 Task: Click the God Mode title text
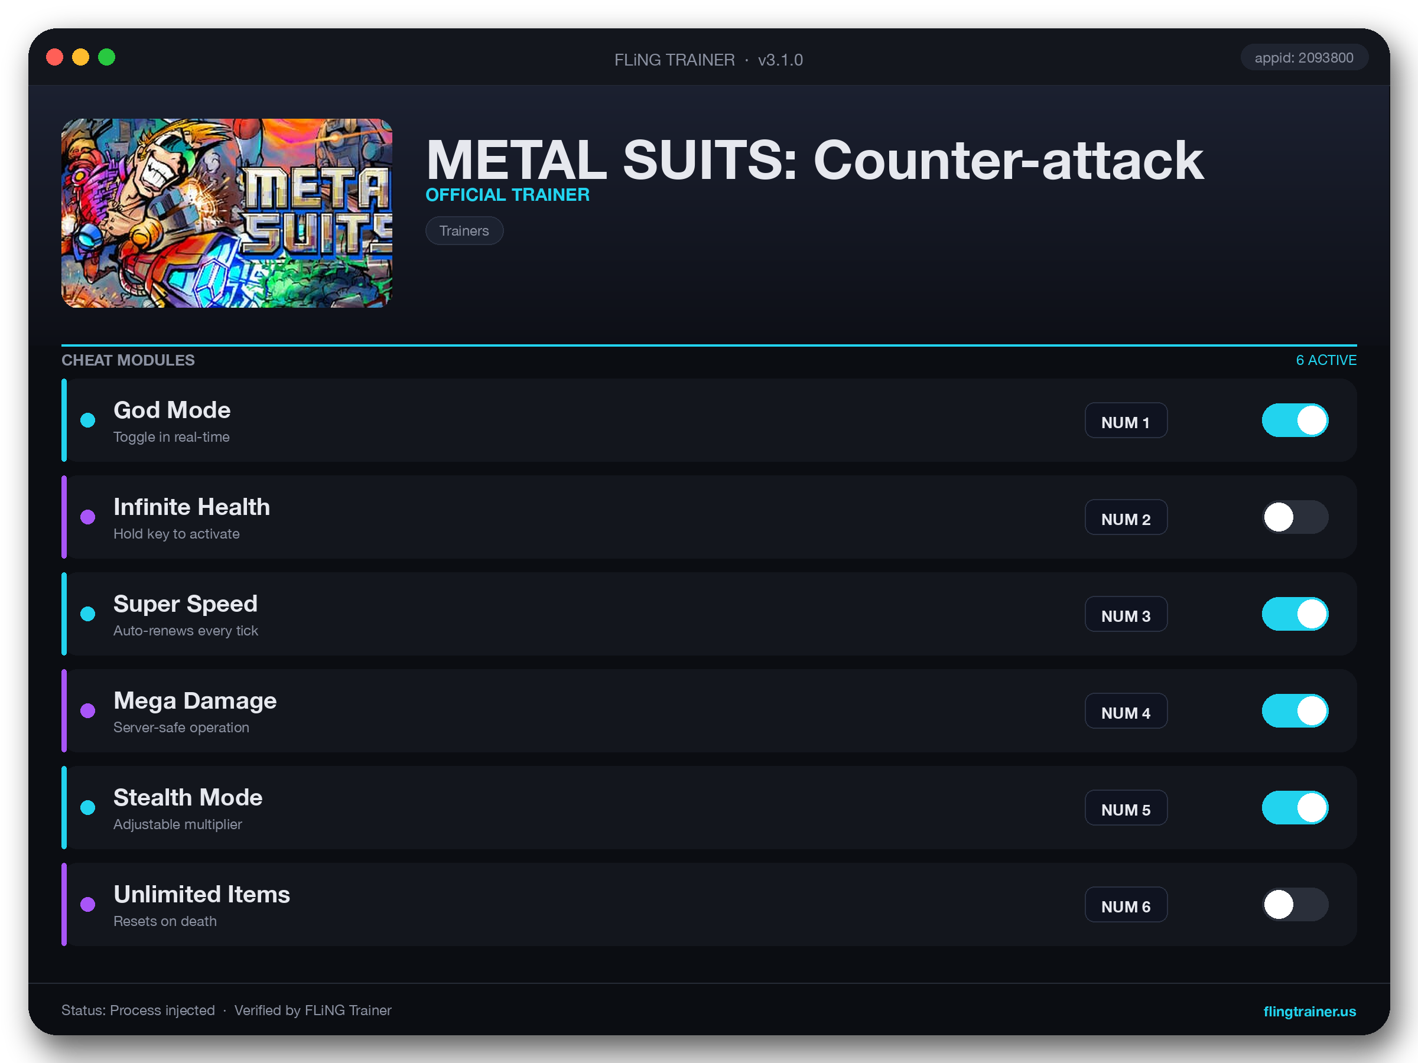point(172,410)
